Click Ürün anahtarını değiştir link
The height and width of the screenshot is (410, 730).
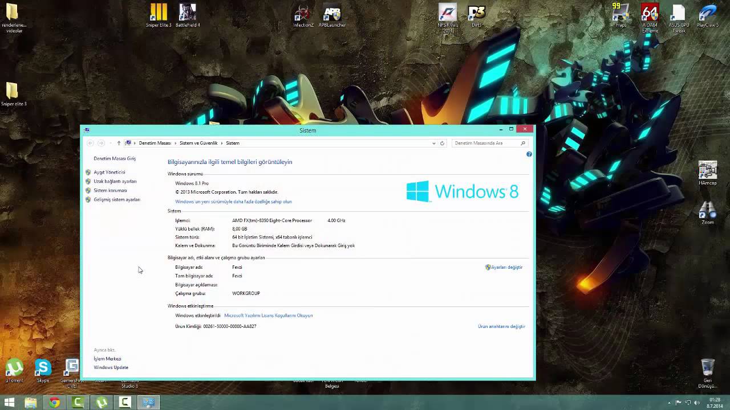tap(501, 326)
